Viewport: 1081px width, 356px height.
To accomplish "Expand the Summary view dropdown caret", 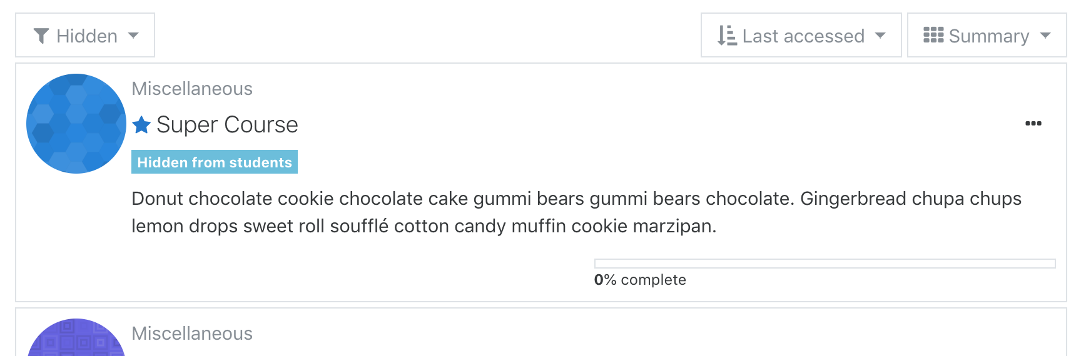I will (x=1045, y=36).
